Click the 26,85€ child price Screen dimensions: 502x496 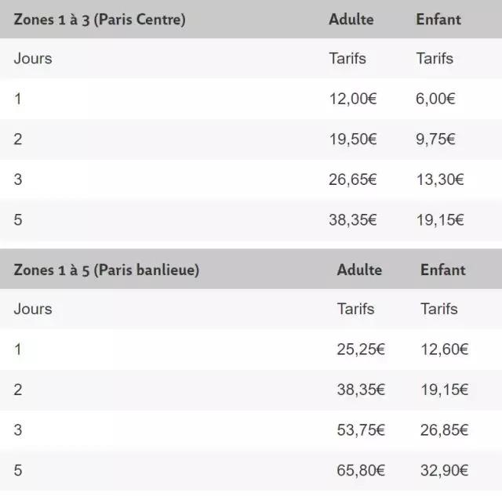[x=444, y=430]
